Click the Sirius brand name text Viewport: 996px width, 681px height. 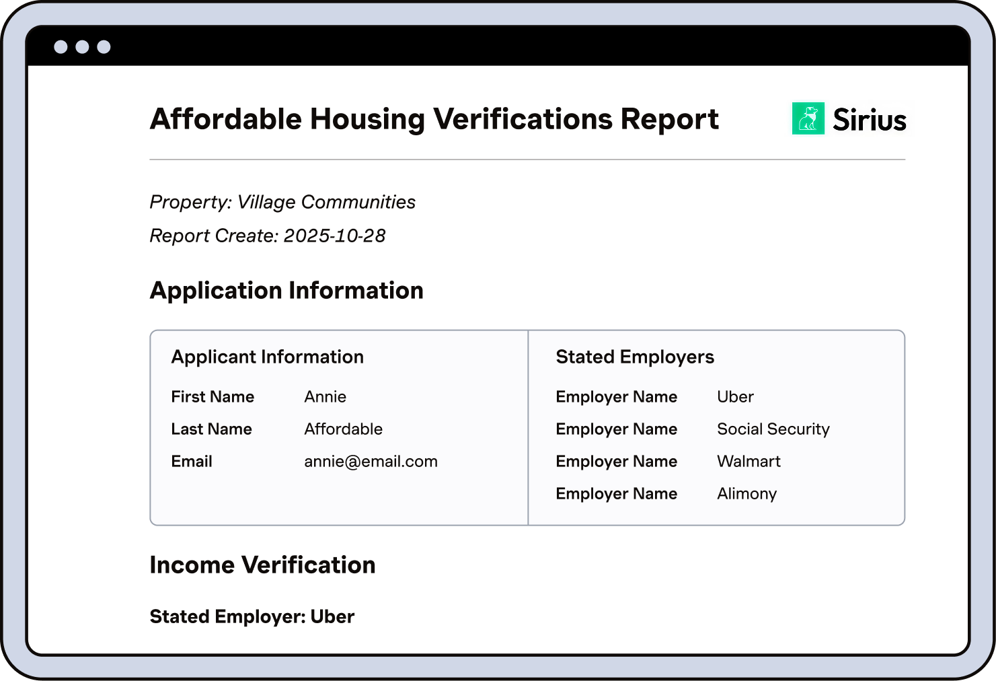pyautogui.click(x=870, y=120)
